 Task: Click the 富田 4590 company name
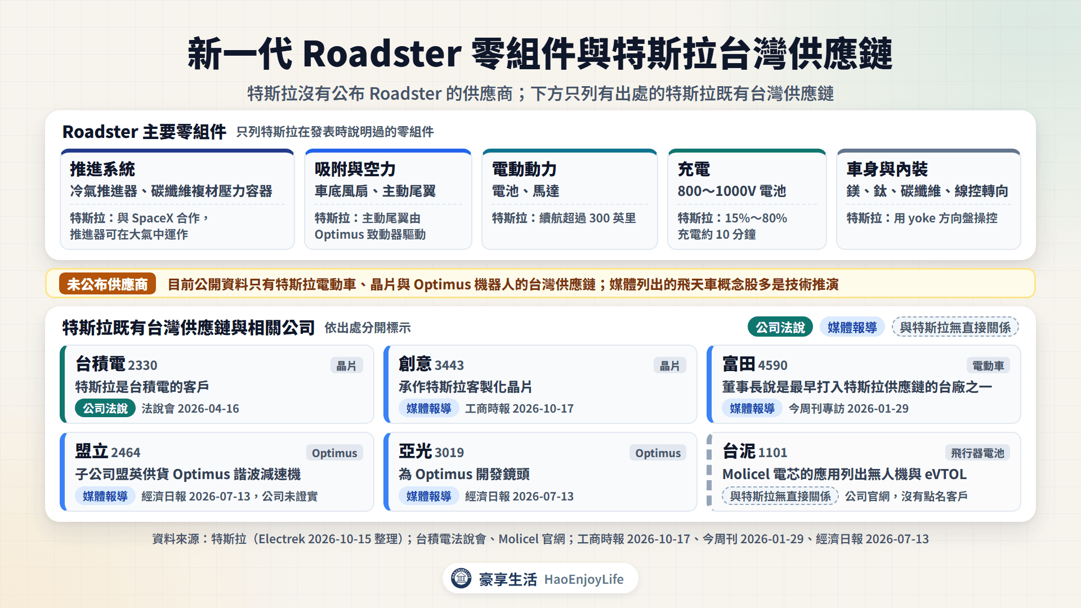click(x=755, y=364)
